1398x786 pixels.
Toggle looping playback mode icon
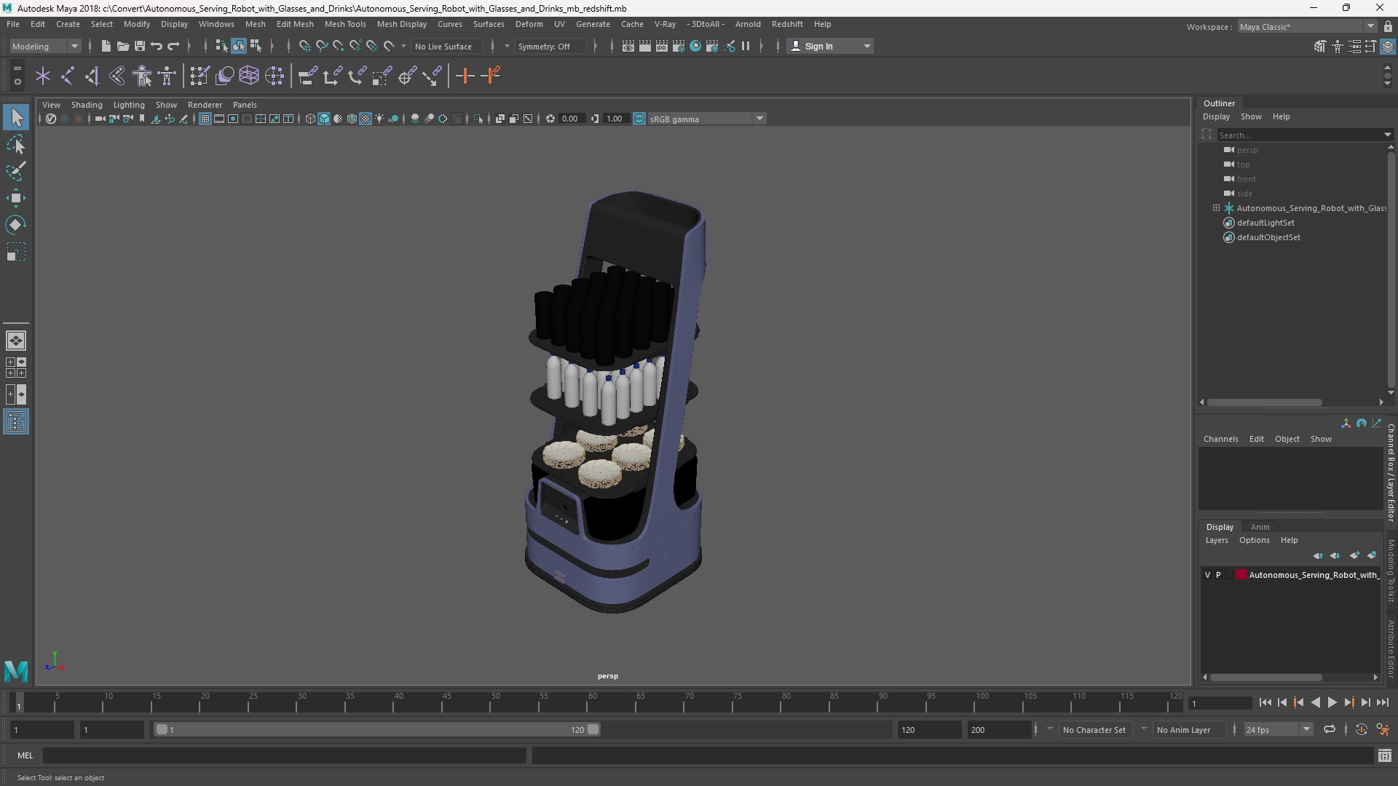[x=1330, y=729]
